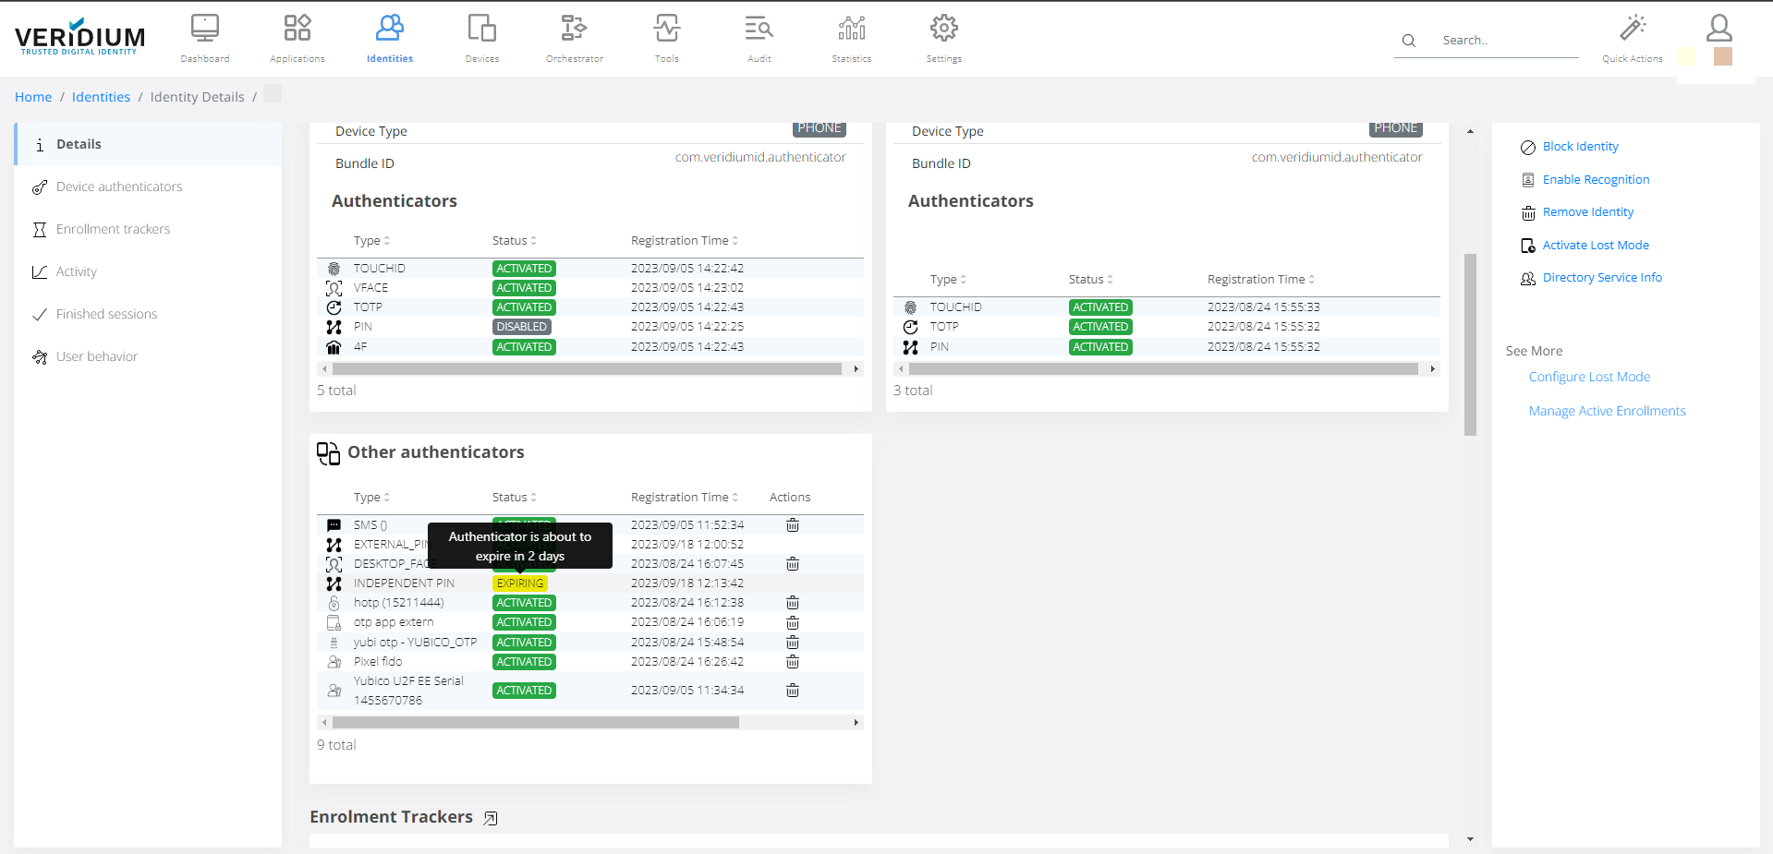1773x854 pixels.
Task: Navigate to Identities in the breadcrumb
Action: click(101, 97)
